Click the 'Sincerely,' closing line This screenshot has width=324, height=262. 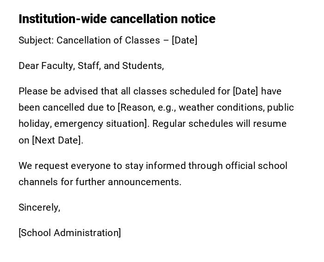(39, 207)
